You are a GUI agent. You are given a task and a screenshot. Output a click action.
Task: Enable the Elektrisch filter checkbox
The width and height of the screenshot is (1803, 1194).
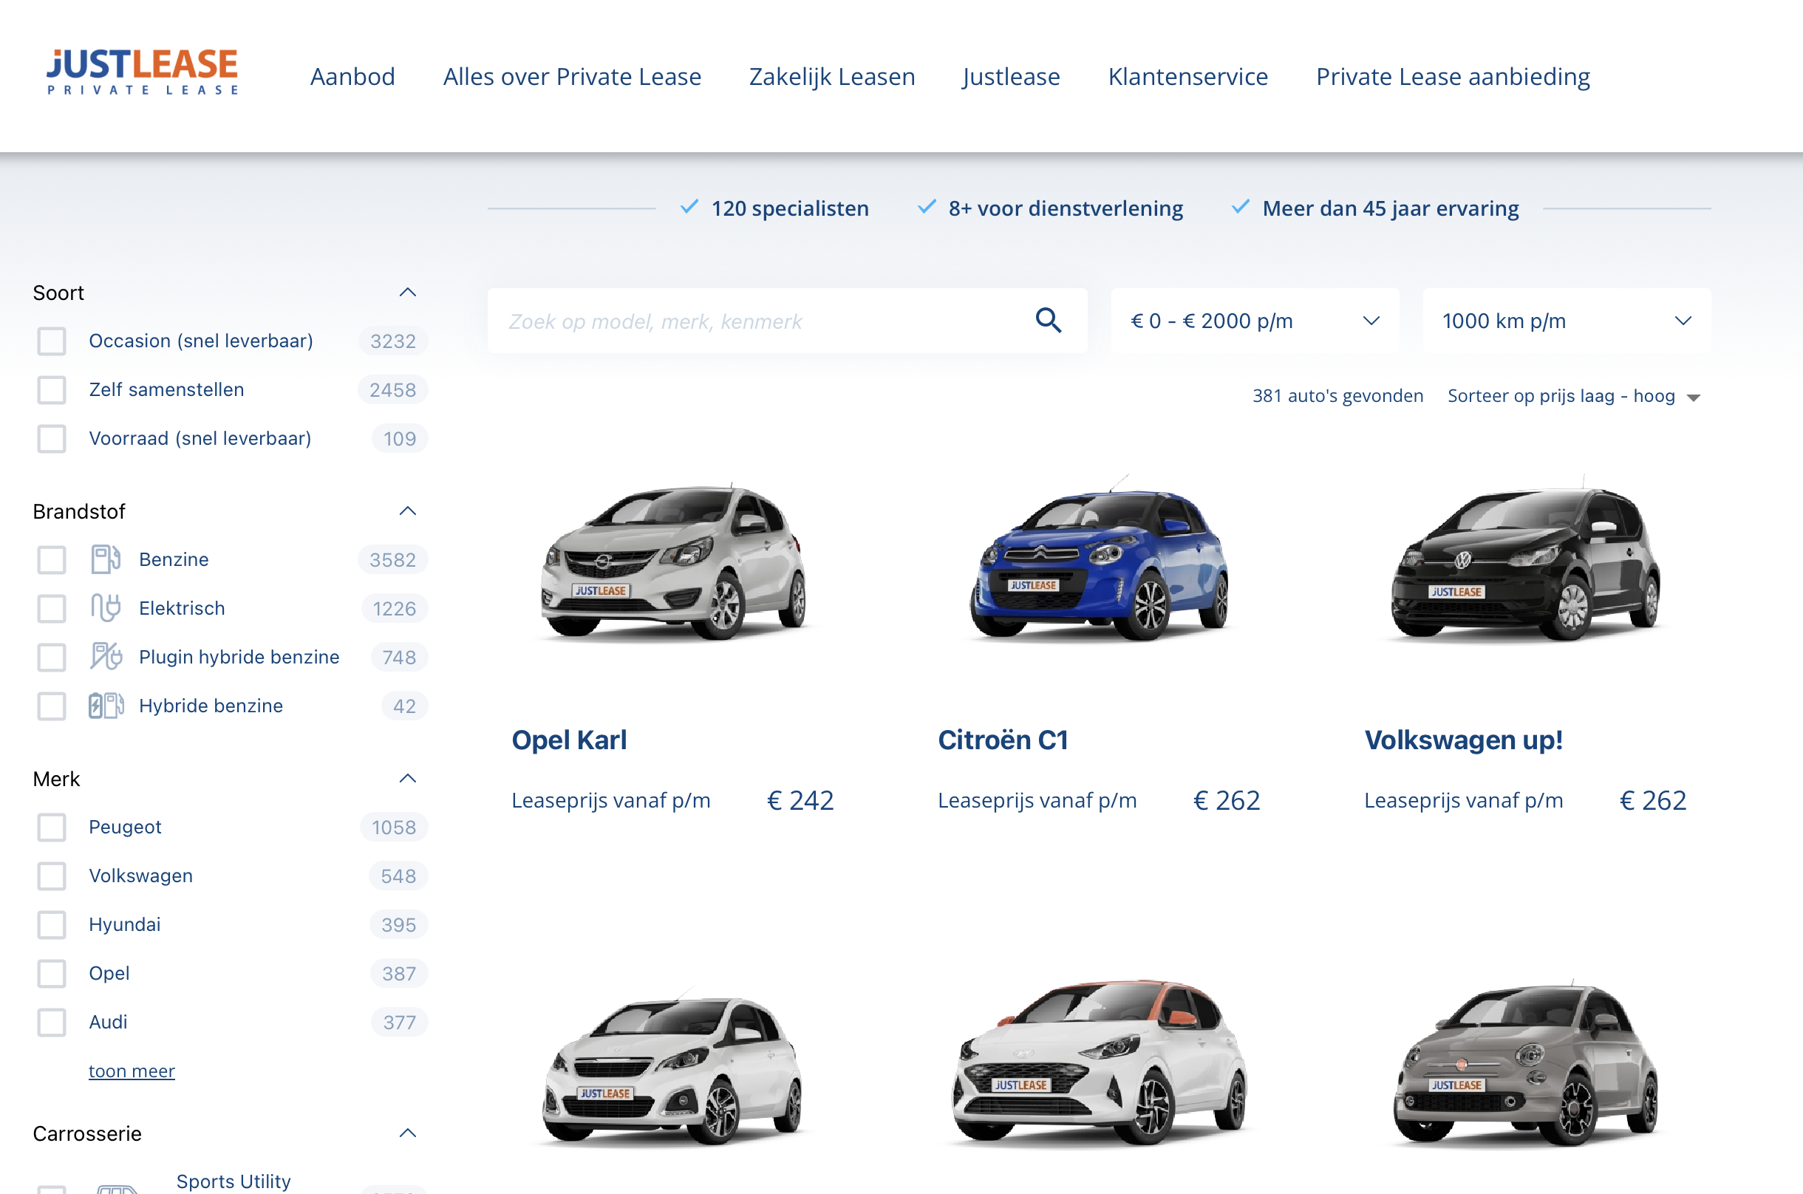click(x=52, y=608)
